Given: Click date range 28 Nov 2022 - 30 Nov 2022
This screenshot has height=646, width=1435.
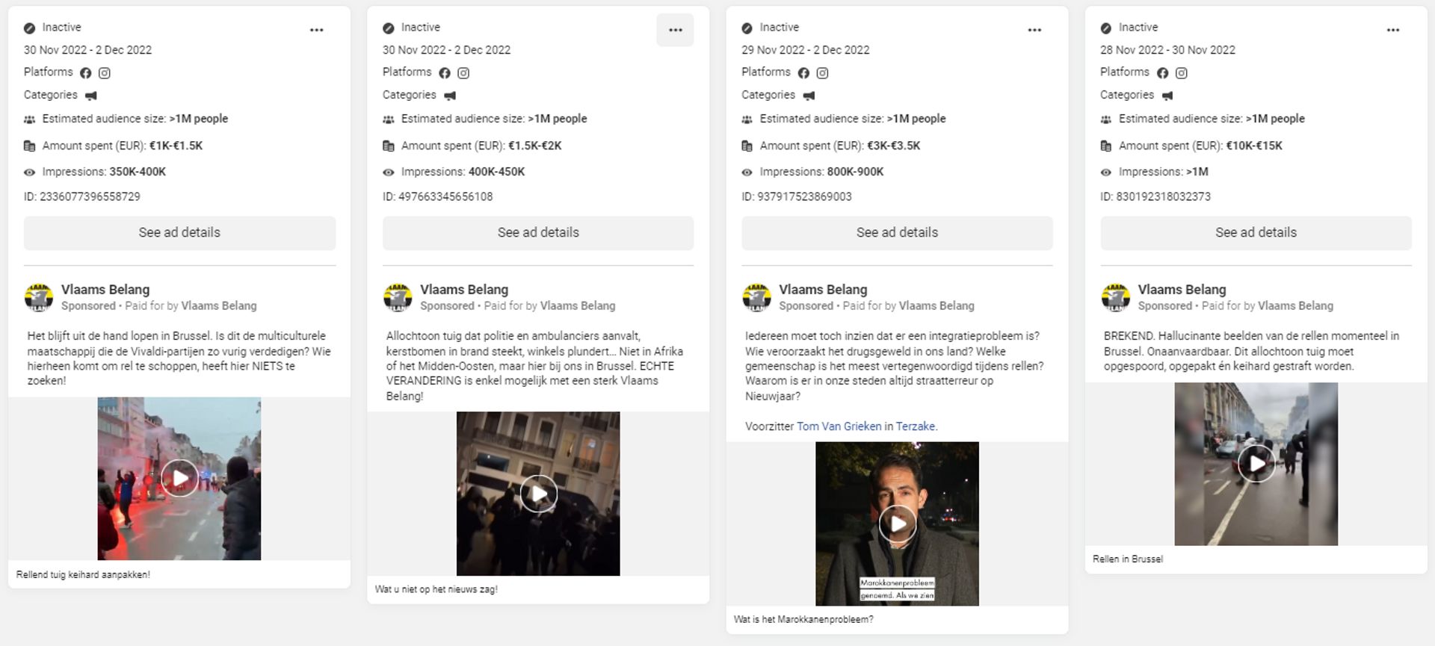Looking at the screenshot, I should [1167, 50].
